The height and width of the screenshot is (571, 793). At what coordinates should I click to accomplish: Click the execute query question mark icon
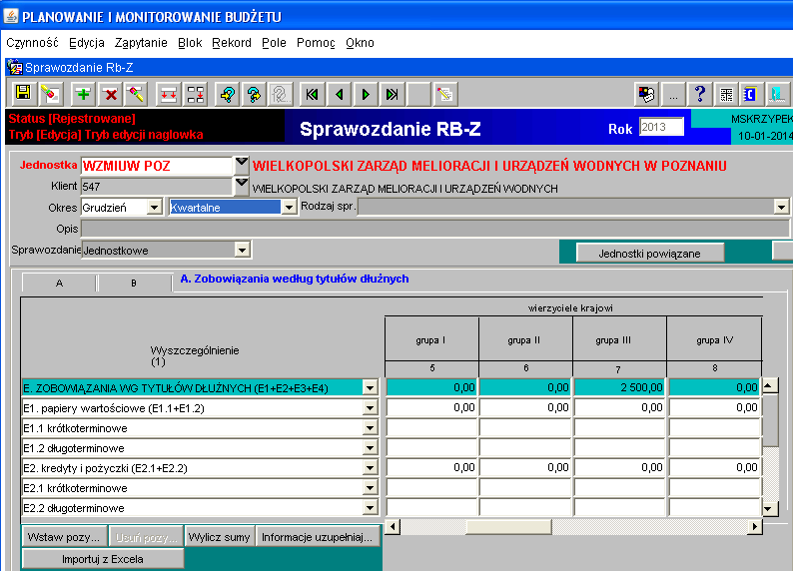click(x=254, y=94)
